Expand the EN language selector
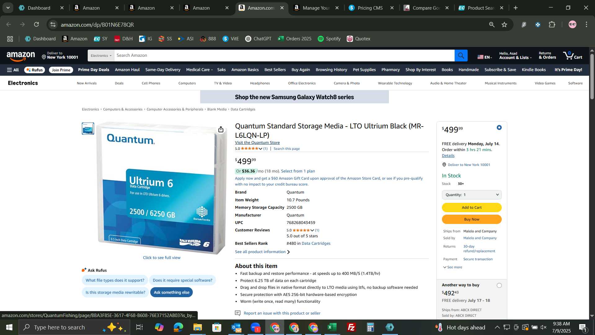This screenshot has width=595, height=335. click(x=484, y=57)
